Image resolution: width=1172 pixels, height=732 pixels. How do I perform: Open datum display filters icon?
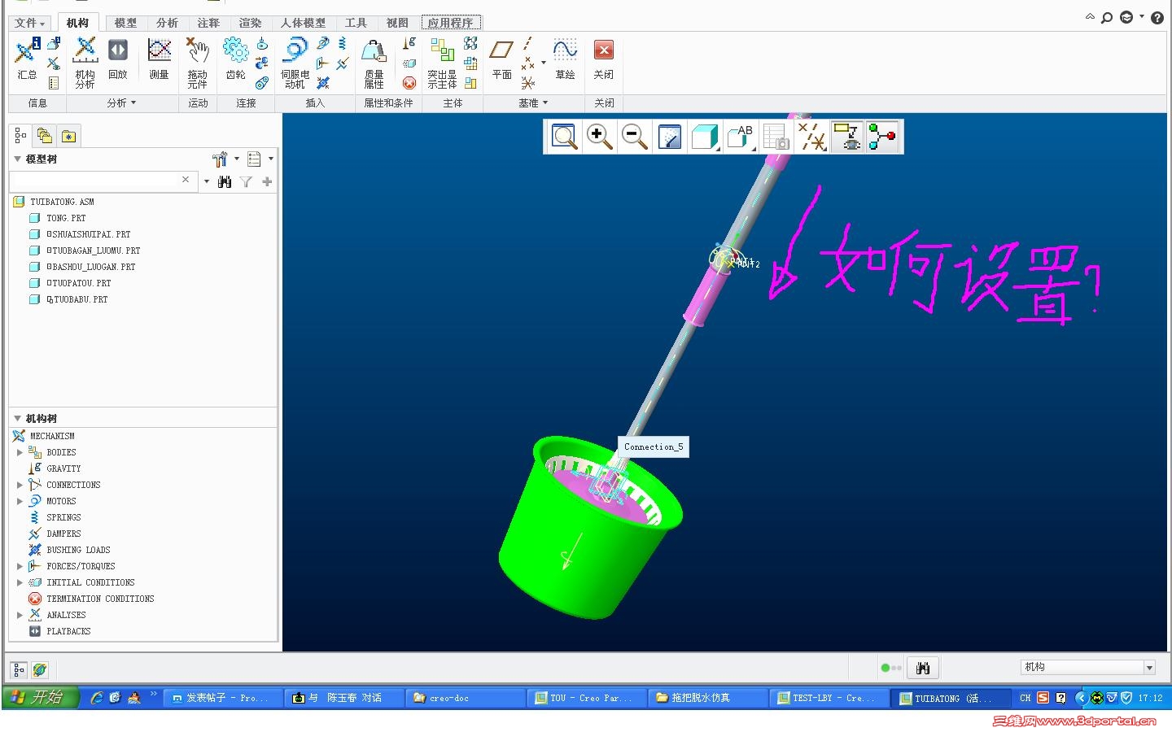811,137
